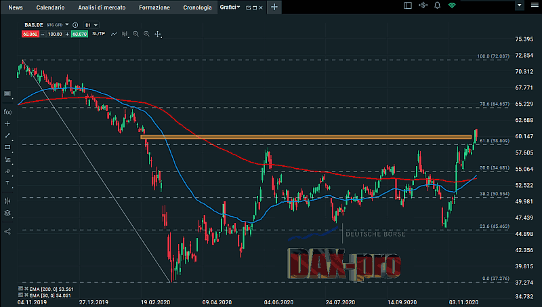Check the connection status wifi icon
The height and width of the screenshot is (307, 542).
tap(452, 5)
